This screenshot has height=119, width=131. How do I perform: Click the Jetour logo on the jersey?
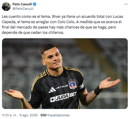(62, 87)
